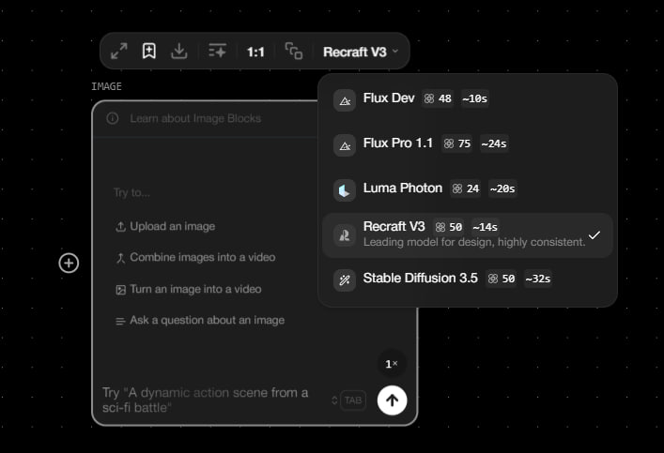Click Flux Dev 48 credits badge
The height and width of the screenshot is (453, 664).
tap(438, 98)
